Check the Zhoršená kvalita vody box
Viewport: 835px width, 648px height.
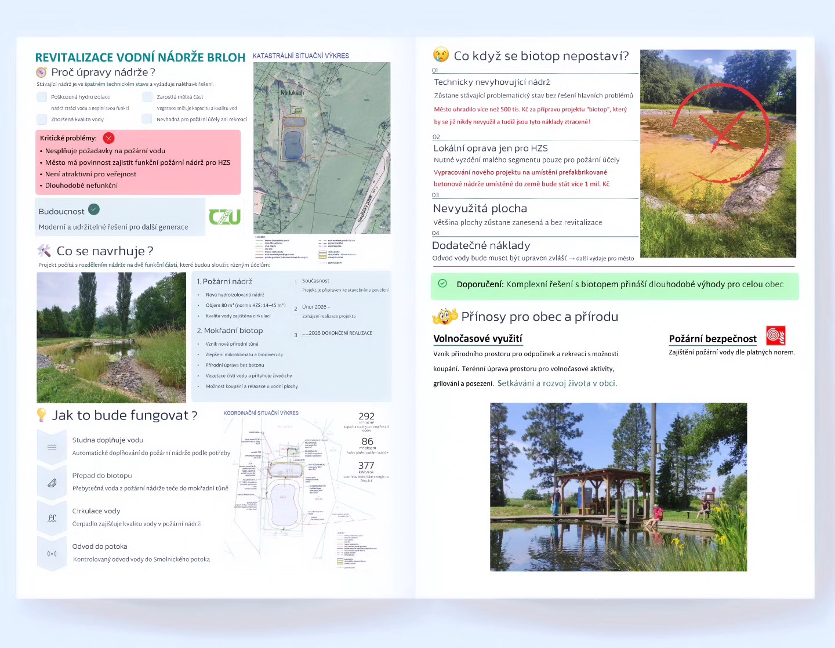(42, 120)
